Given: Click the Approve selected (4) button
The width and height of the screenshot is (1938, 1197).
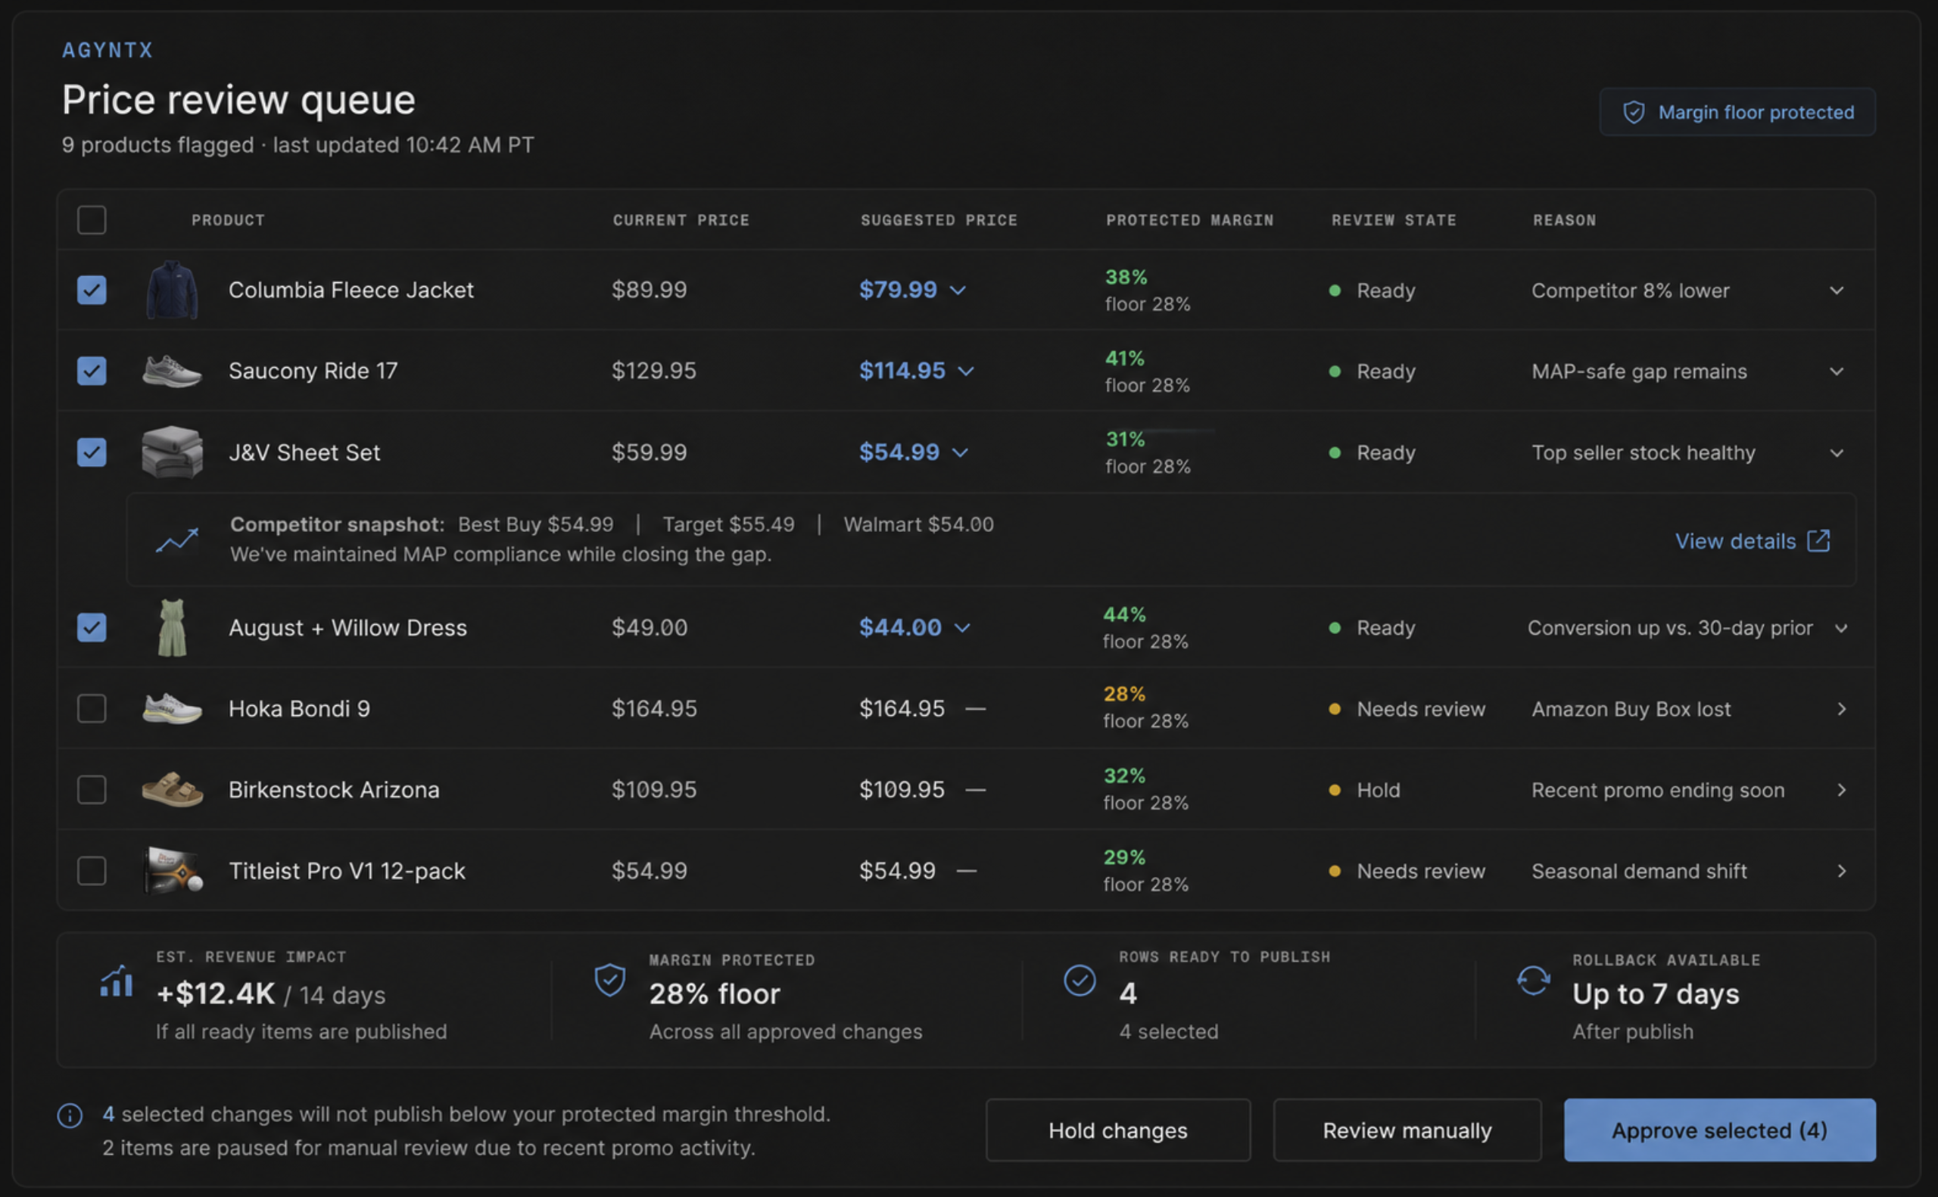Looking at the screenshot, I should pyautogui.click(x=1719, y=1130).
